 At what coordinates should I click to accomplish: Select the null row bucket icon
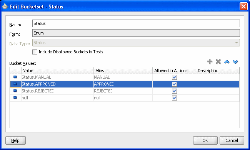click(15, 98)
